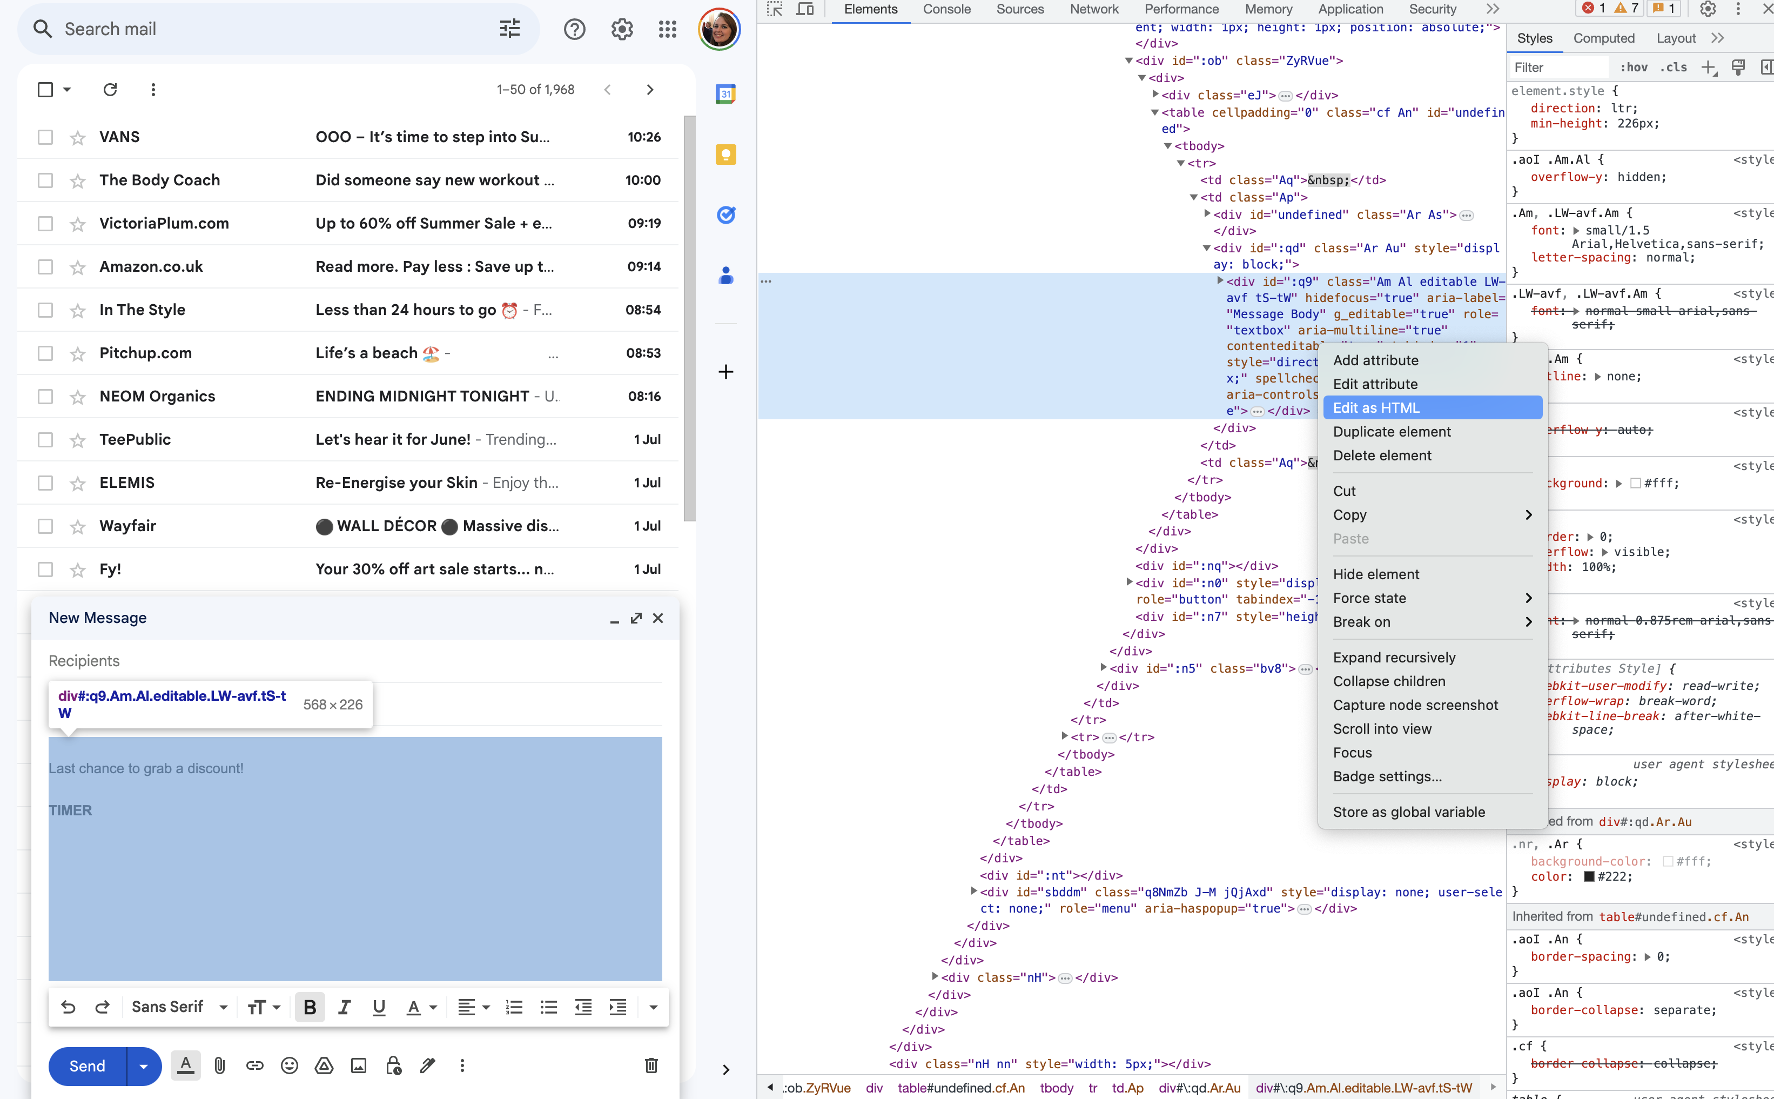Expand the div class="nH" tree node
1774x1099 pixels.
coord(935,976)
